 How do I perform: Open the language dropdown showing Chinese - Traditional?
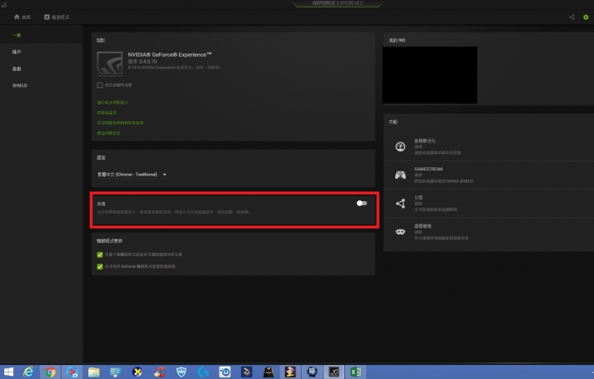132,175
